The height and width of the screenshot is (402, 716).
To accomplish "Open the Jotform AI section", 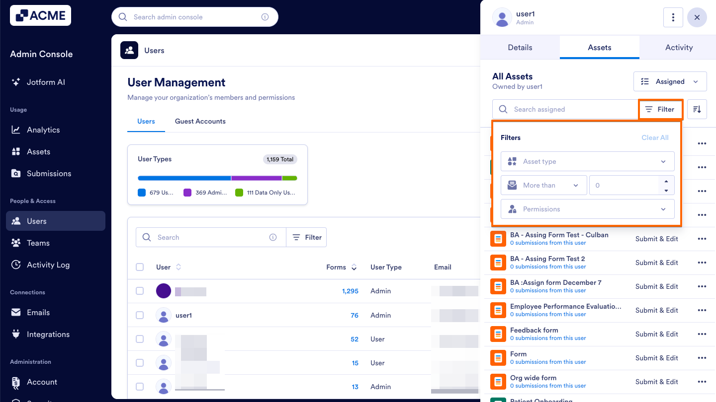I will click(x=15, y=82).
